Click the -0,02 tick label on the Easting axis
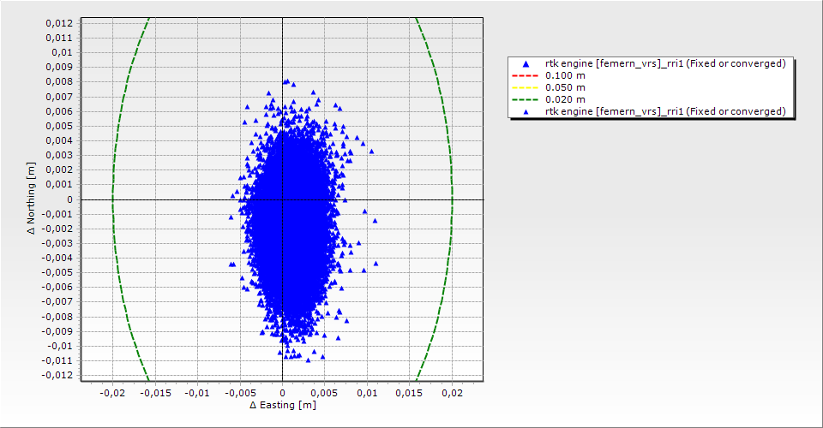This screenshot has height=428, width=823. (x=111, y=392)
